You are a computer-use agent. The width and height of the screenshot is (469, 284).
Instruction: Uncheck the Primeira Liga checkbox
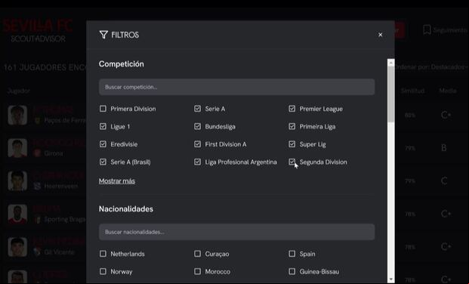click(292, 126)
